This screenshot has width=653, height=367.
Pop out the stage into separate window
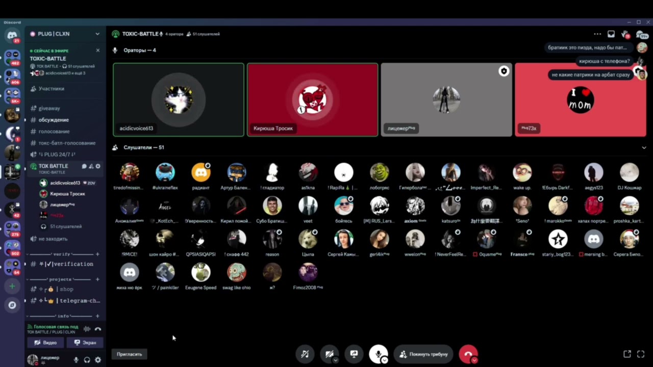[627, 354]
